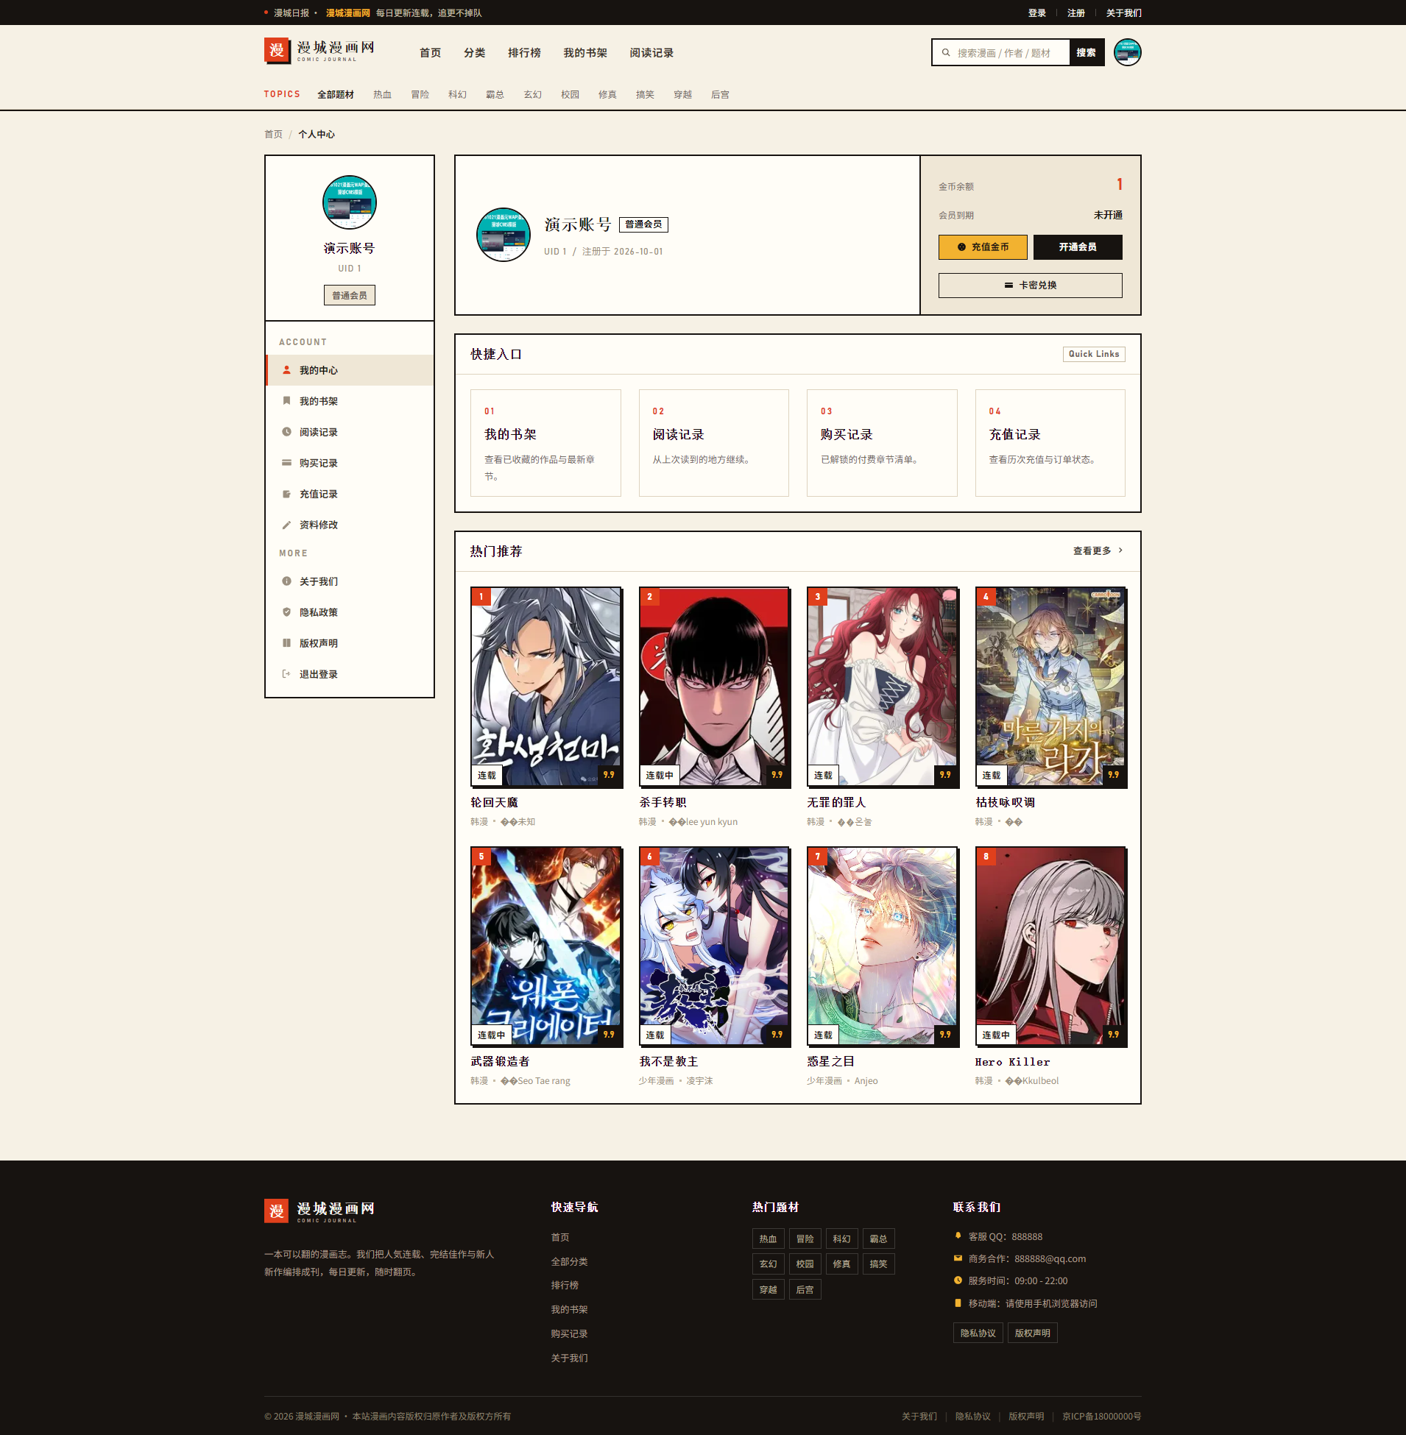Open 充值记录 sidebar entry

349,494
